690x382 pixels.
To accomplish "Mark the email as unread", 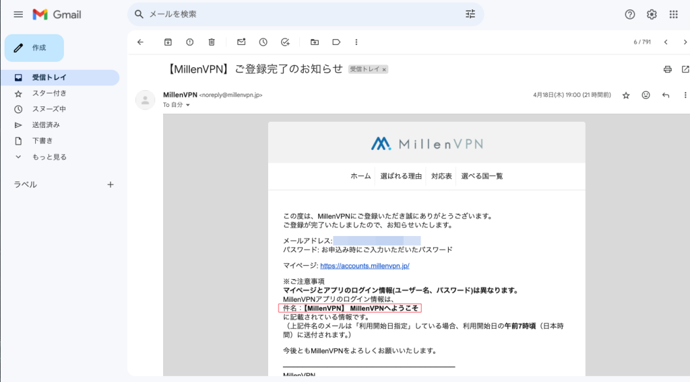I will tap(241, 42).
